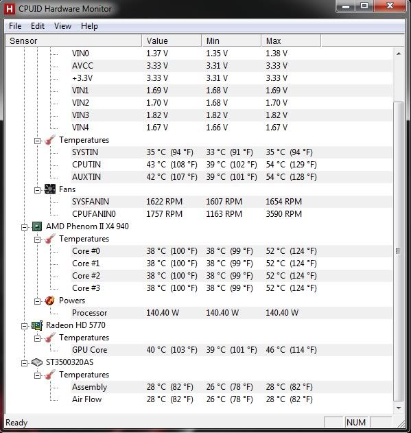The image size is (411, 433).
Task: Click the 140.40 W value cell
Action: tap(163, 313)
